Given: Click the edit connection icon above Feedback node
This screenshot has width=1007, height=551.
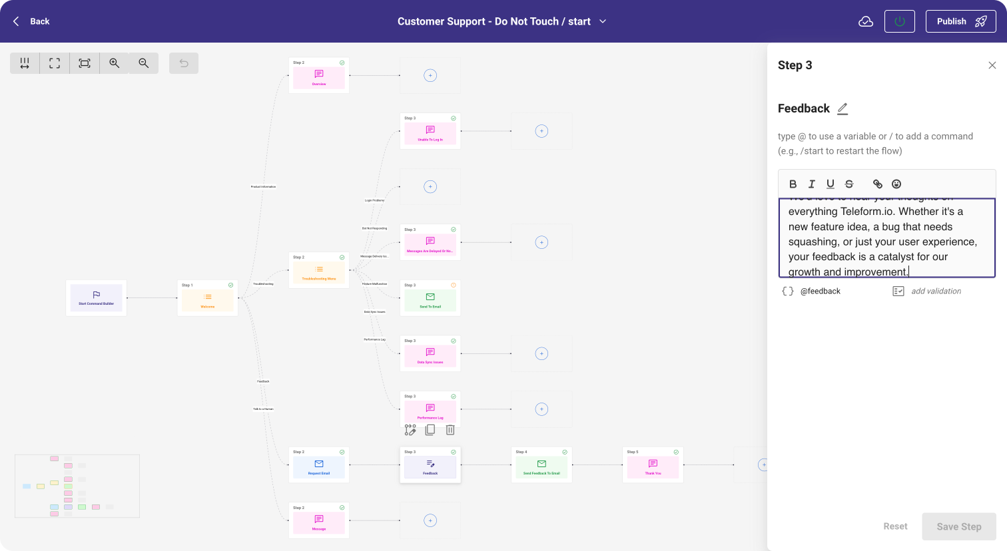Looking at the screenshot, I should click(410, 430).
